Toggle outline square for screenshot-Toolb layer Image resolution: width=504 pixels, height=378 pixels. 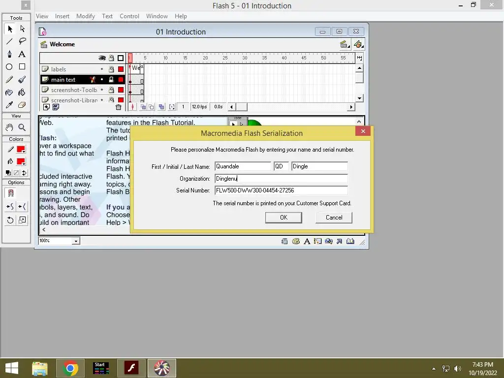[x=121, y=90]
